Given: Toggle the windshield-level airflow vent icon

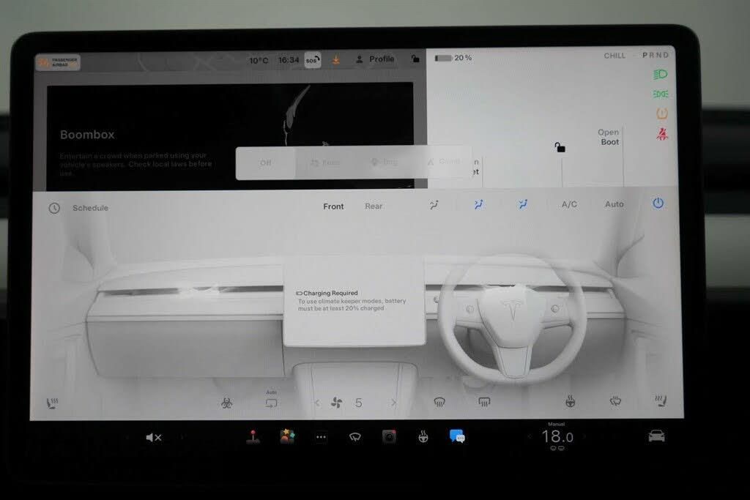Looking at the screenshot, I should 434,205.
